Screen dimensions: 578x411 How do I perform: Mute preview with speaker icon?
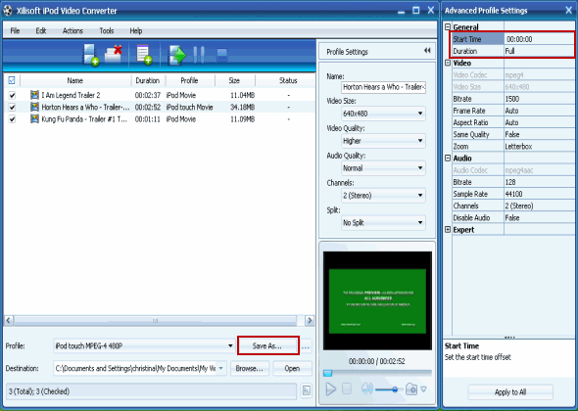pos(367,388)
